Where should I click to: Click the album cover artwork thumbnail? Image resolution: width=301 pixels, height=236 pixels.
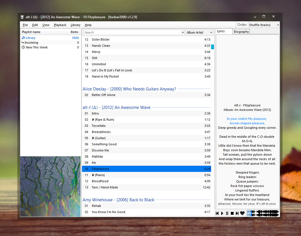50,186
